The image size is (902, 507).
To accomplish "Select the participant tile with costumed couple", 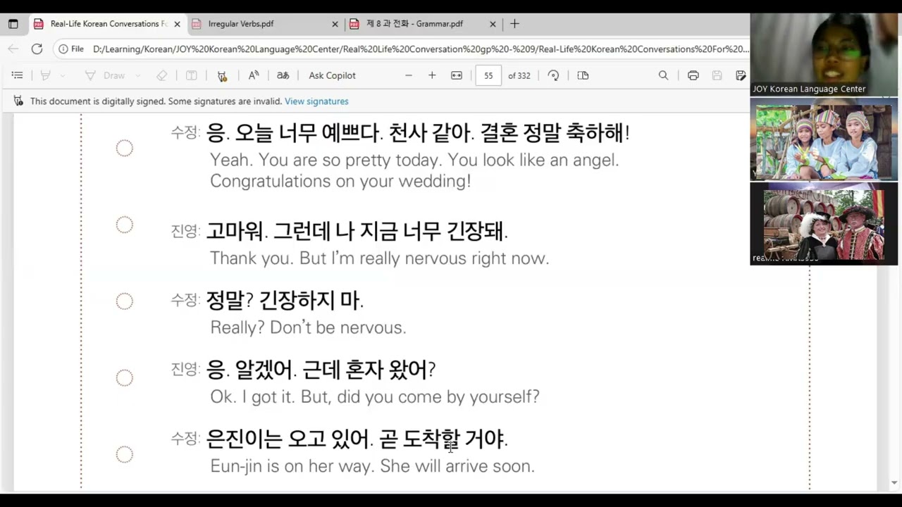I will pos(824,224).
